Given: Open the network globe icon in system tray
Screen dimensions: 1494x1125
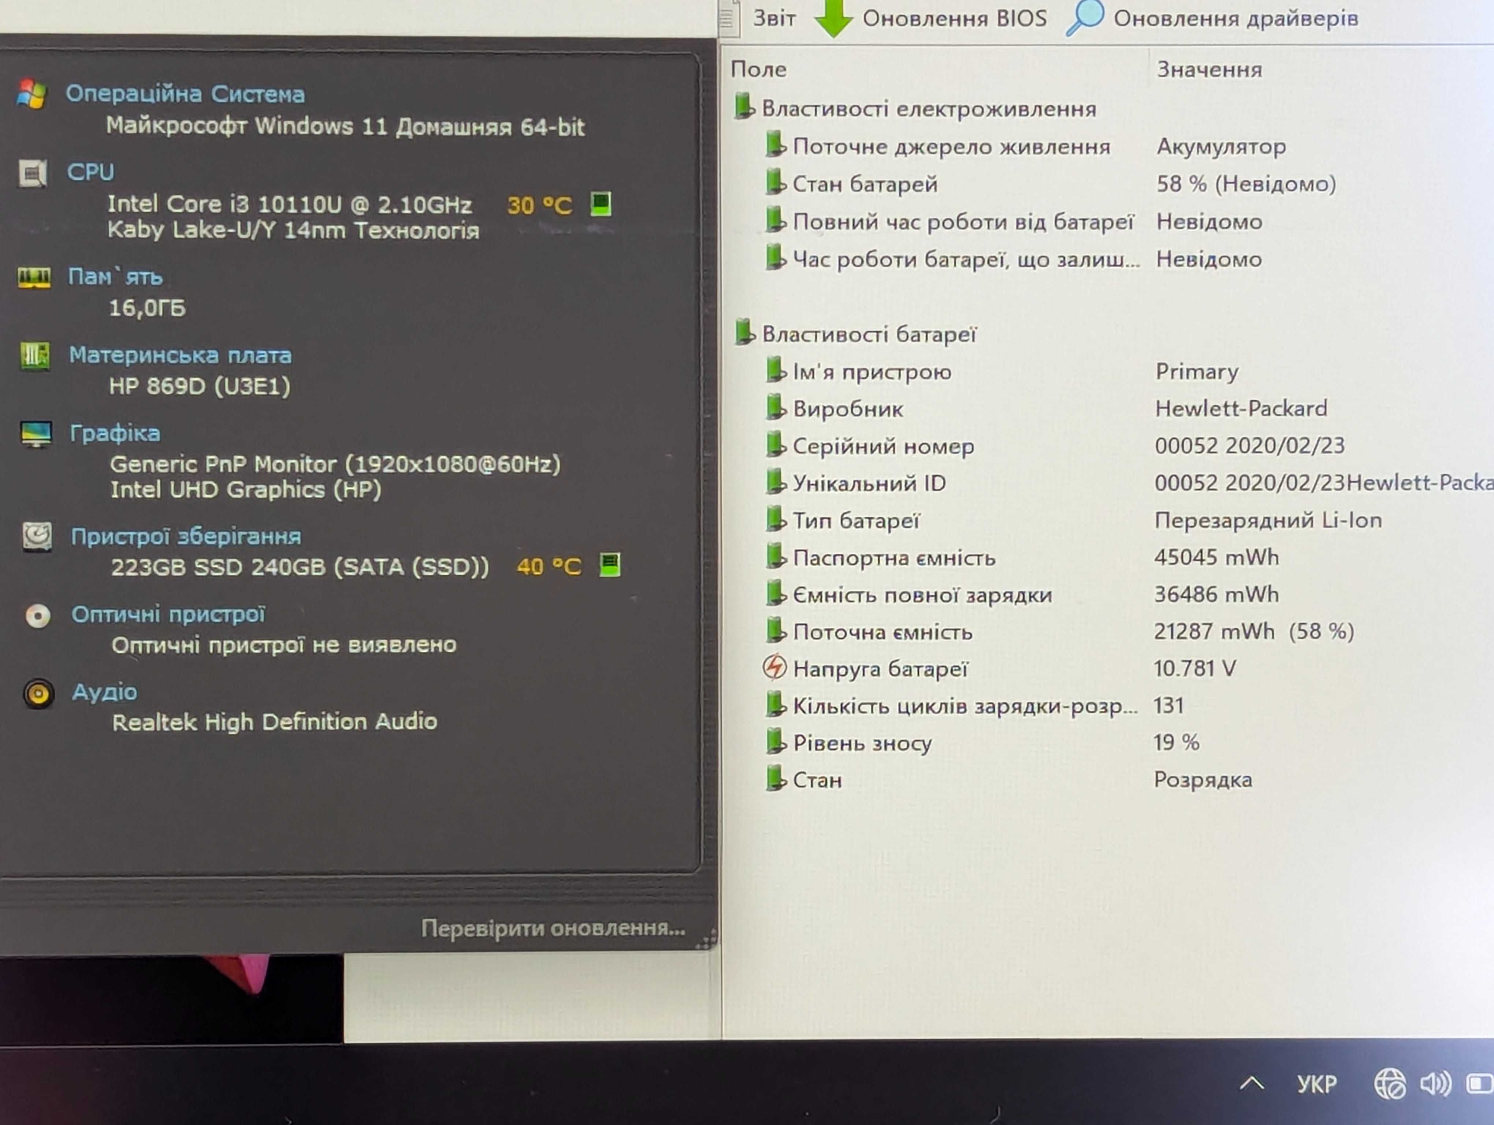Looking at the screenshot, I should point(1390,1084).
